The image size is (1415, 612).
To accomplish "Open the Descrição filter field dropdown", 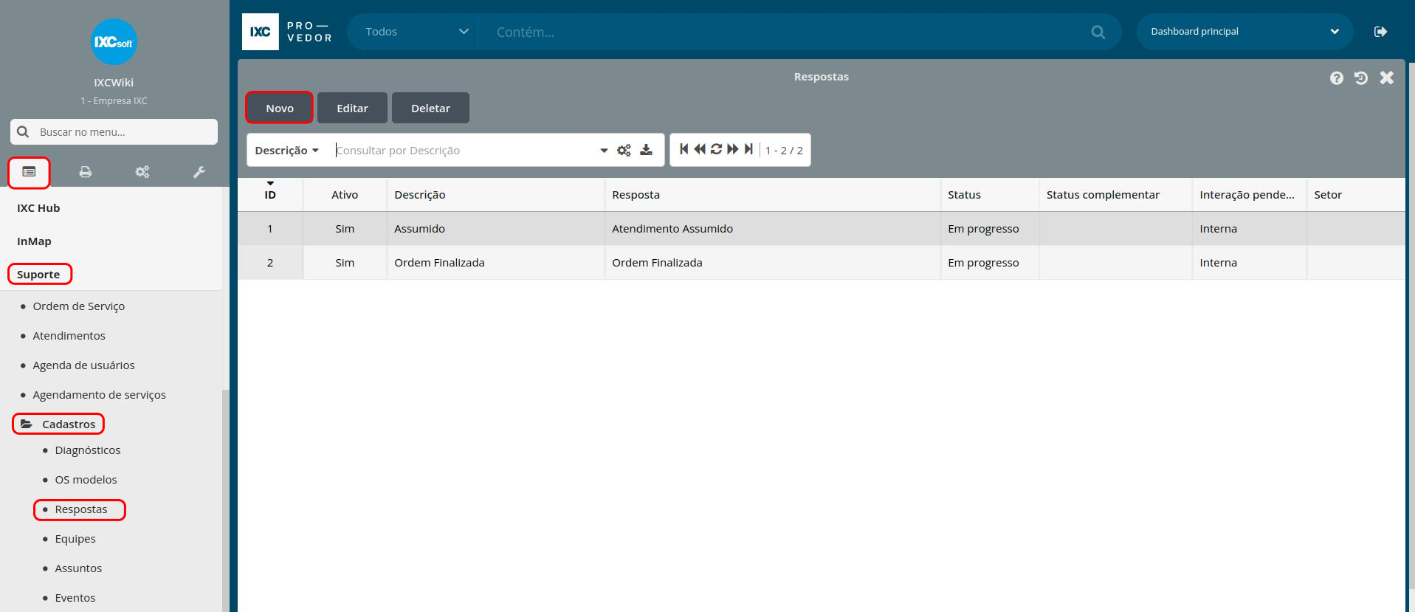I will tap(286, 150).
